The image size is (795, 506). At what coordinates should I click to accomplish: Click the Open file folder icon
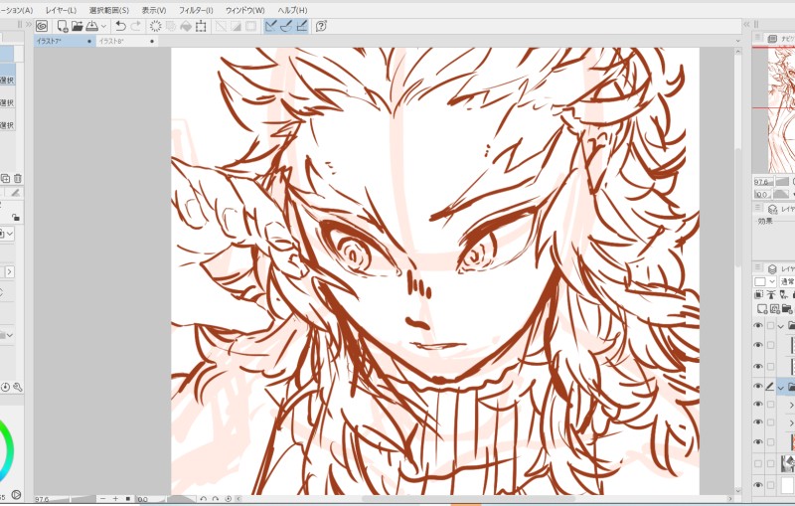click(78, 26)
